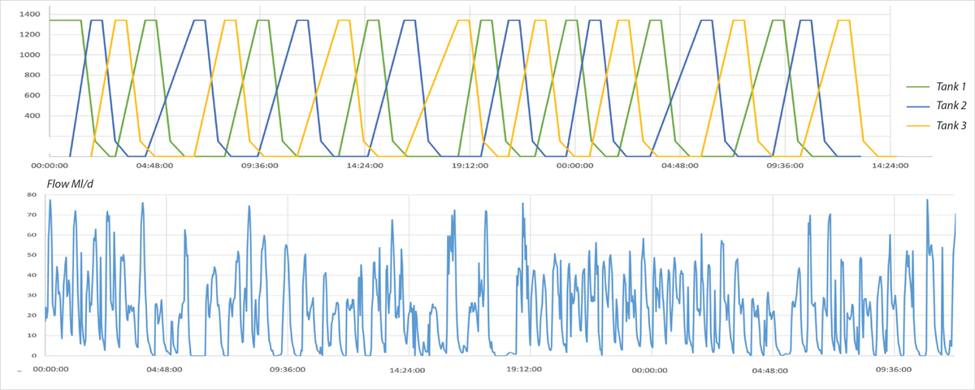Select the 30 tick on flow chart axis

coord(32,296)
